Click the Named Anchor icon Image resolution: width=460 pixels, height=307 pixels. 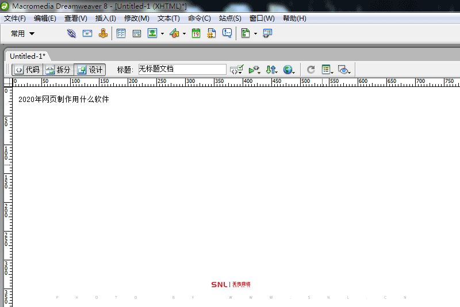[x=103, y=33]
